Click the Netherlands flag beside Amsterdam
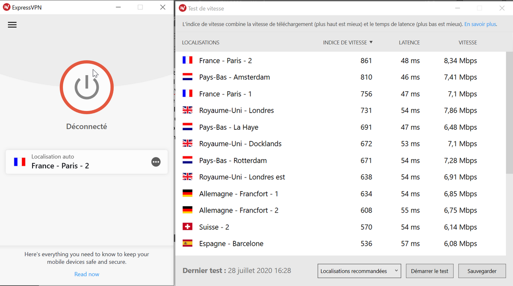This screenshot has width=513, height=286. 187,77
